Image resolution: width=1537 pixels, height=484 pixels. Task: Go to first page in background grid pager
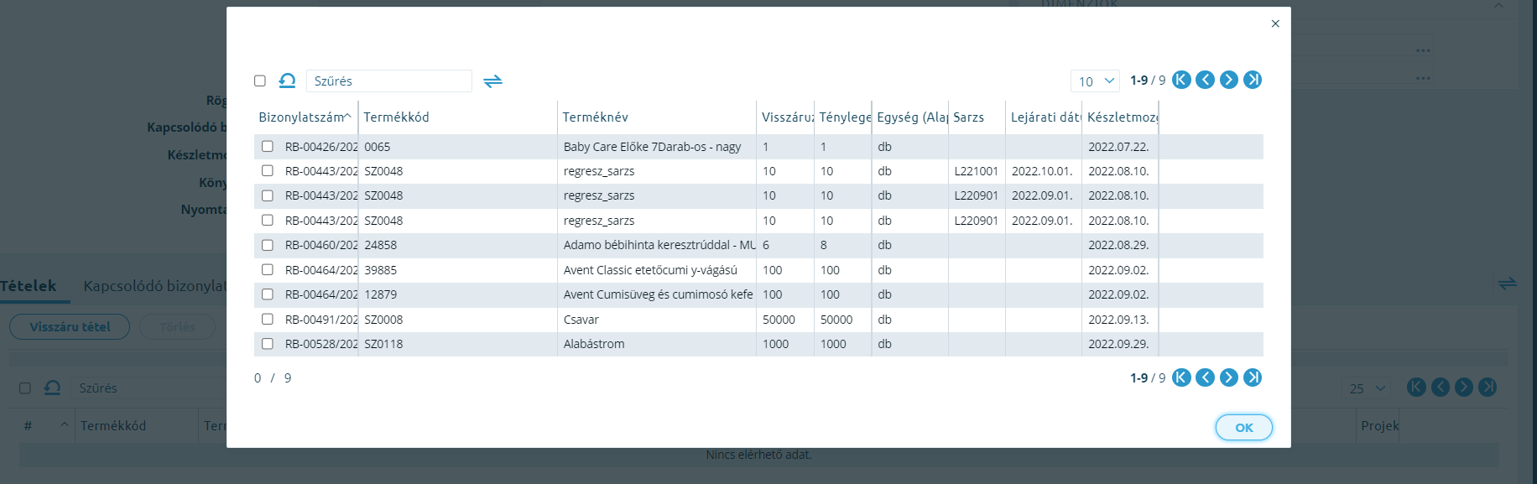1416,387
